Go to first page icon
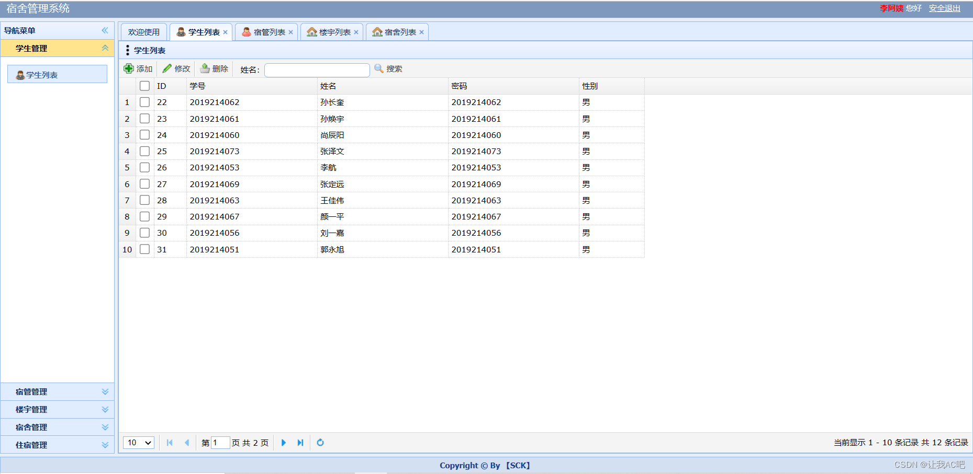Screen dimensions: 973x474 coord(170,443)
